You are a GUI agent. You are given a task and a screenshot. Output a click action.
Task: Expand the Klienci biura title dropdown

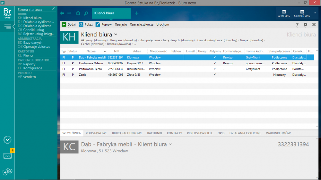tap(116, 35)
